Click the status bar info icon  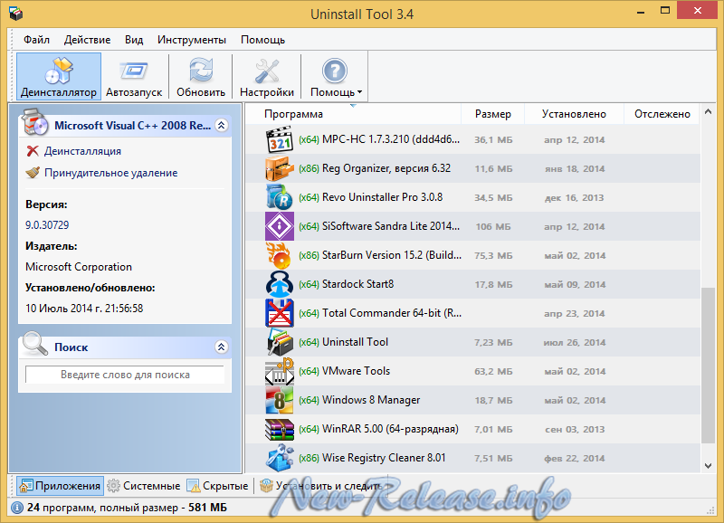pyautogui.click(x=16, y=508)
